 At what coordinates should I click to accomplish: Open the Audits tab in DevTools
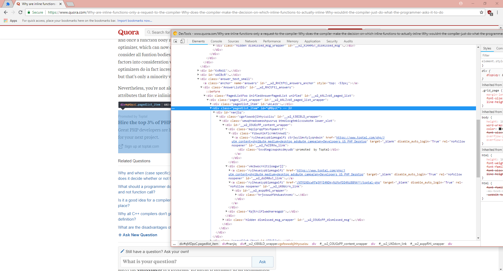point(348,41)
